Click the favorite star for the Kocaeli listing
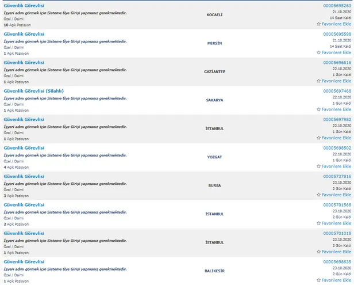The height and width of the screenshot is (285, 354). (x=319, y=25)
